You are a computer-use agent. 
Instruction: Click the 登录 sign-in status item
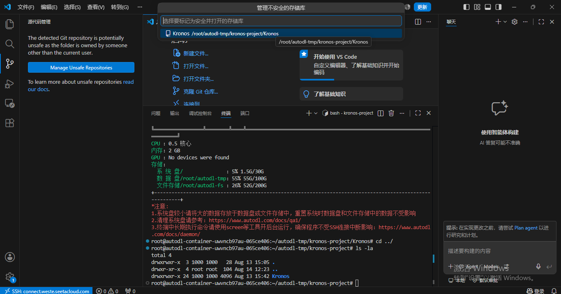(536, 291)
